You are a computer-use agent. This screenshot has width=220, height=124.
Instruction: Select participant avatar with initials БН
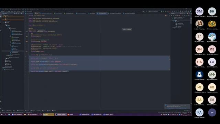pyautogui.click(x=212, y=11)
